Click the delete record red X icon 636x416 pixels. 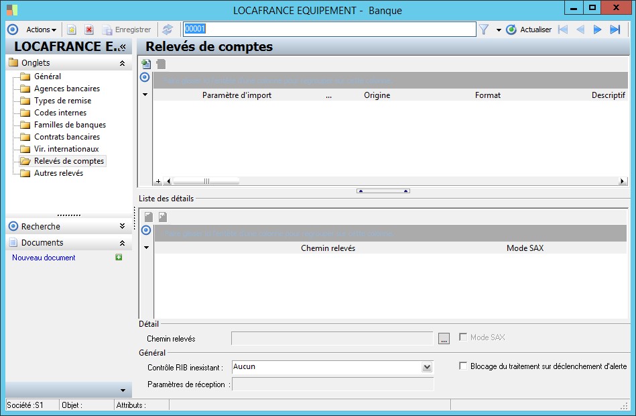[89, 30]
